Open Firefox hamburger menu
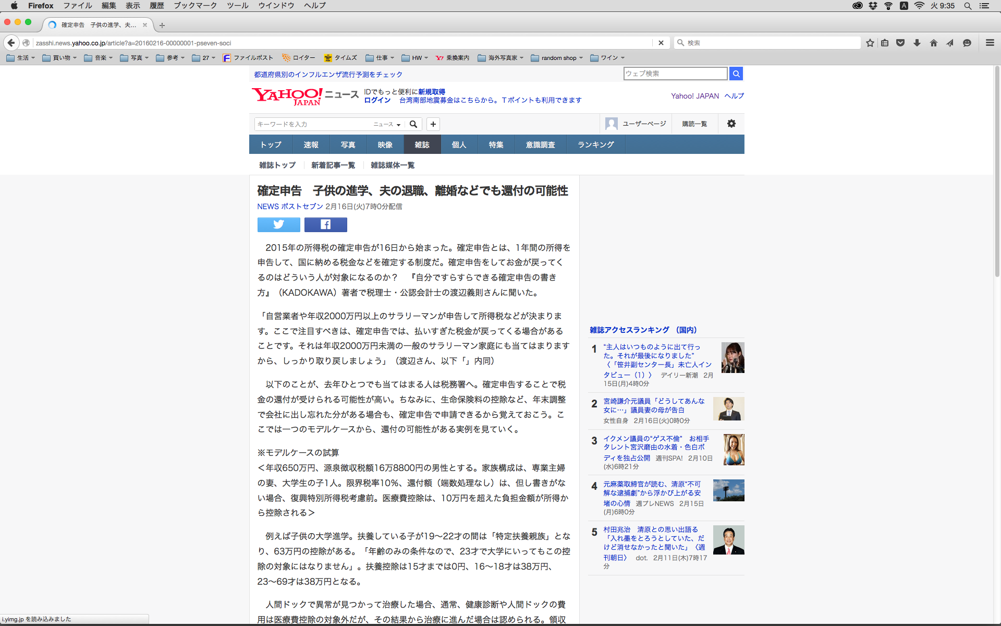Viewport: 1001px width, 626px height. (990, 43)
